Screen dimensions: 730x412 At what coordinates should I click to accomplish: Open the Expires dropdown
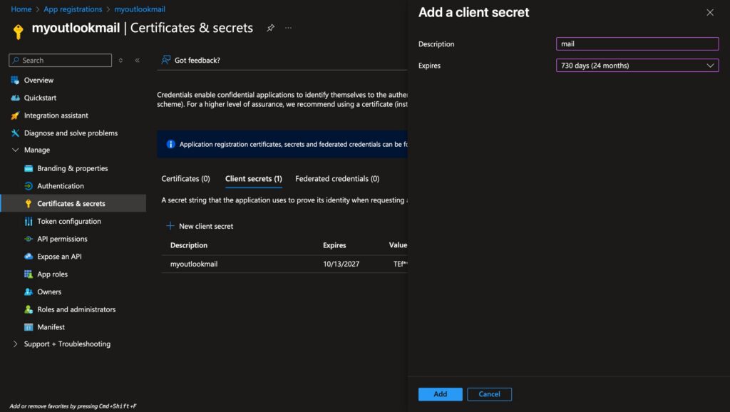[637, 66]
